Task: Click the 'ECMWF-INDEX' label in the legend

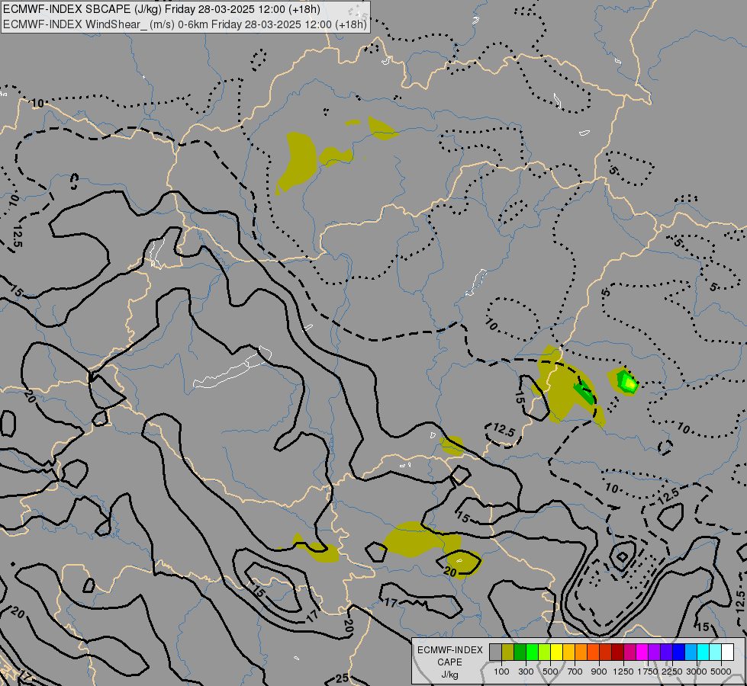Action: [x=449, y=650]
